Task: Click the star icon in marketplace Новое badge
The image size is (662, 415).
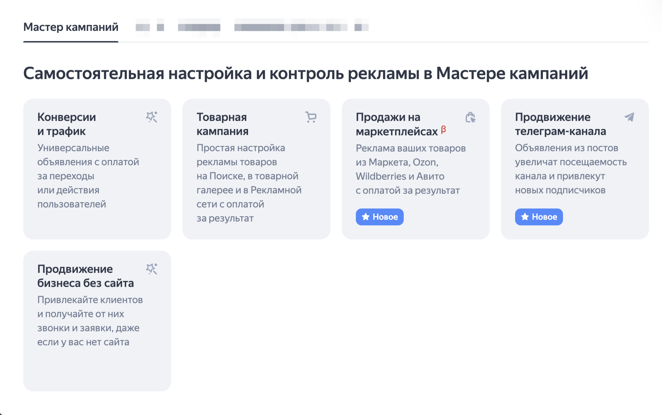Action: [x=366, y=217]
